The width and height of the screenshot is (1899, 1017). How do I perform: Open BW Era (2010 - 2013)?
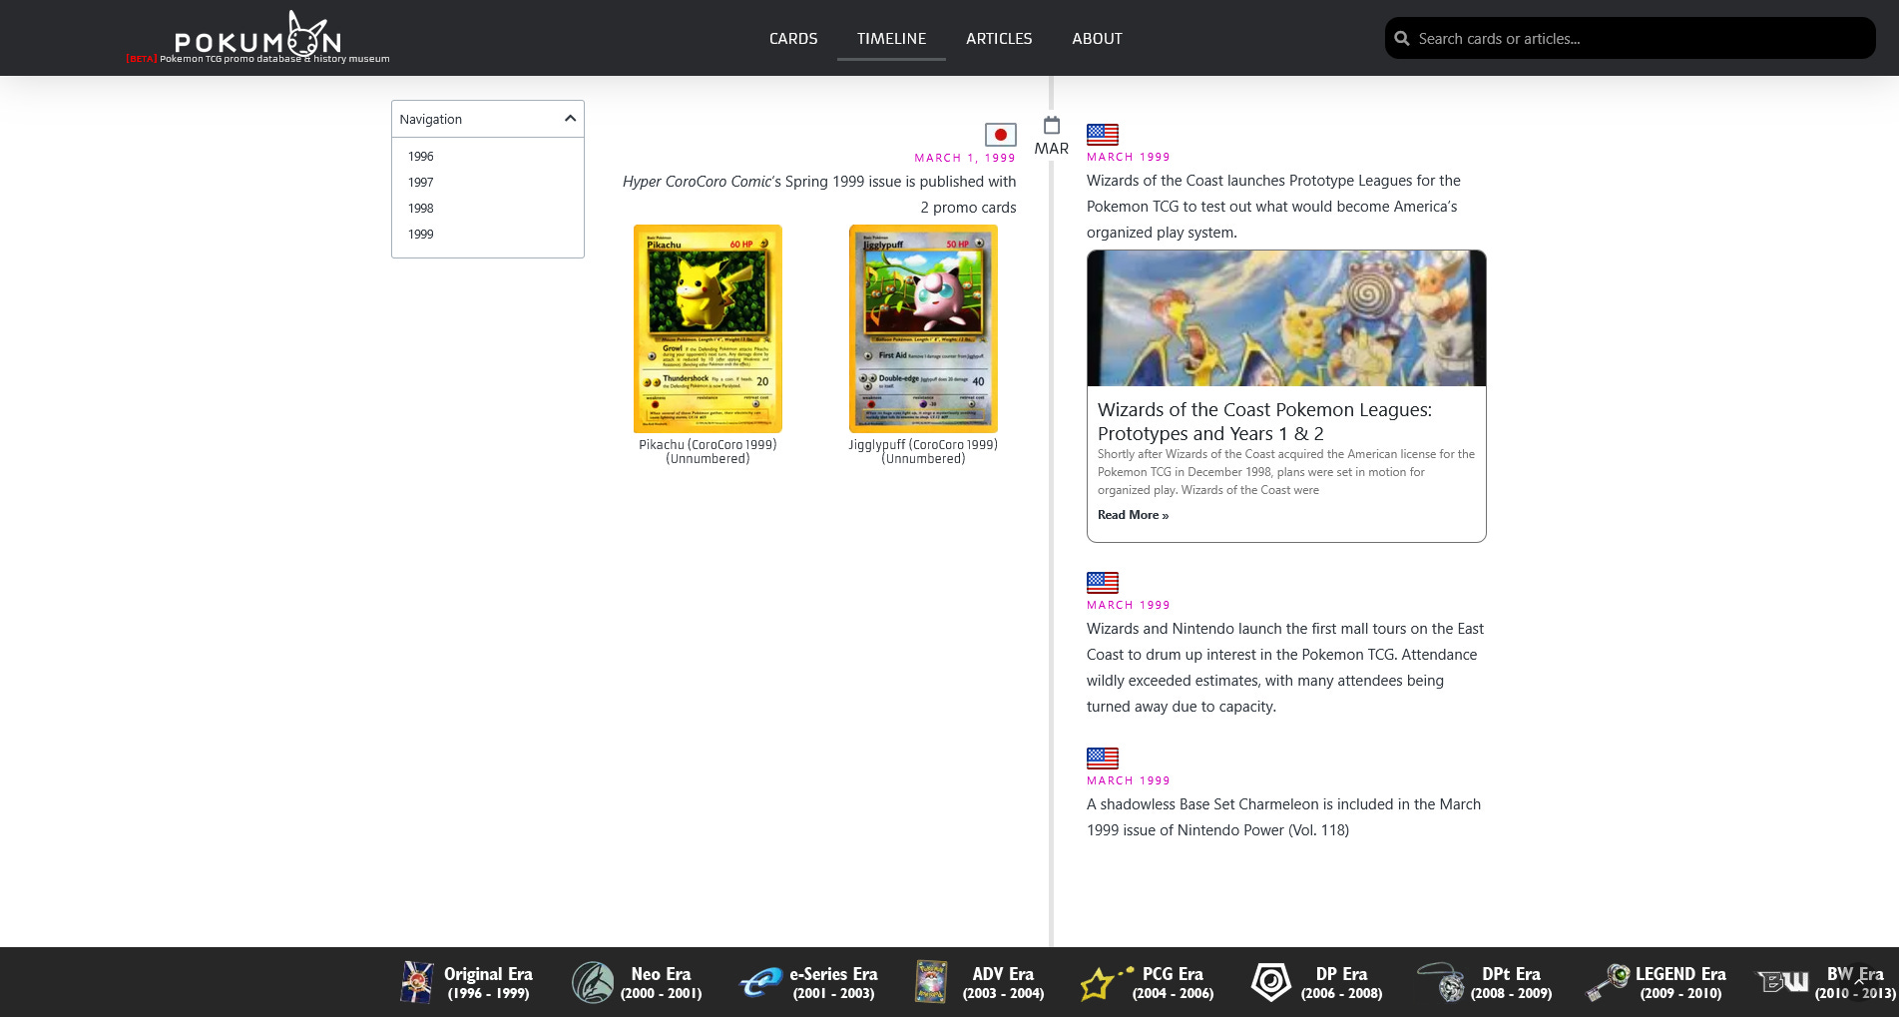point(1828,982)
